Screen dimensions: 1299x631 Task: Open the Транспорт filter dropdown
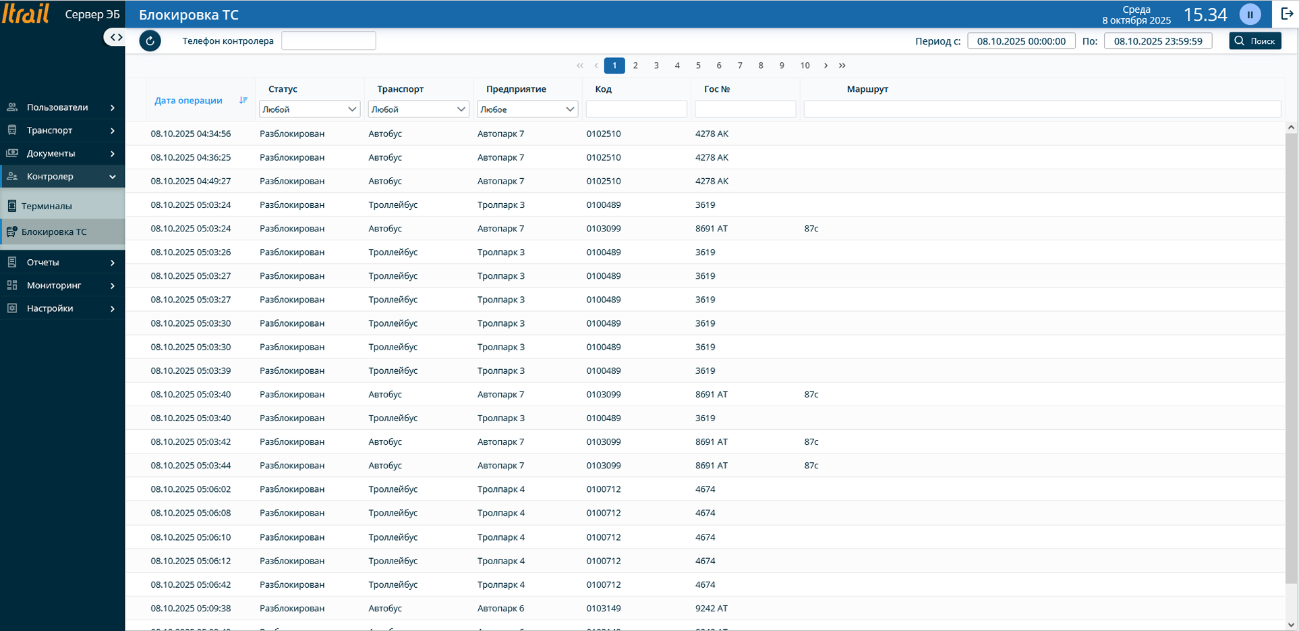[x=418, y=109]
